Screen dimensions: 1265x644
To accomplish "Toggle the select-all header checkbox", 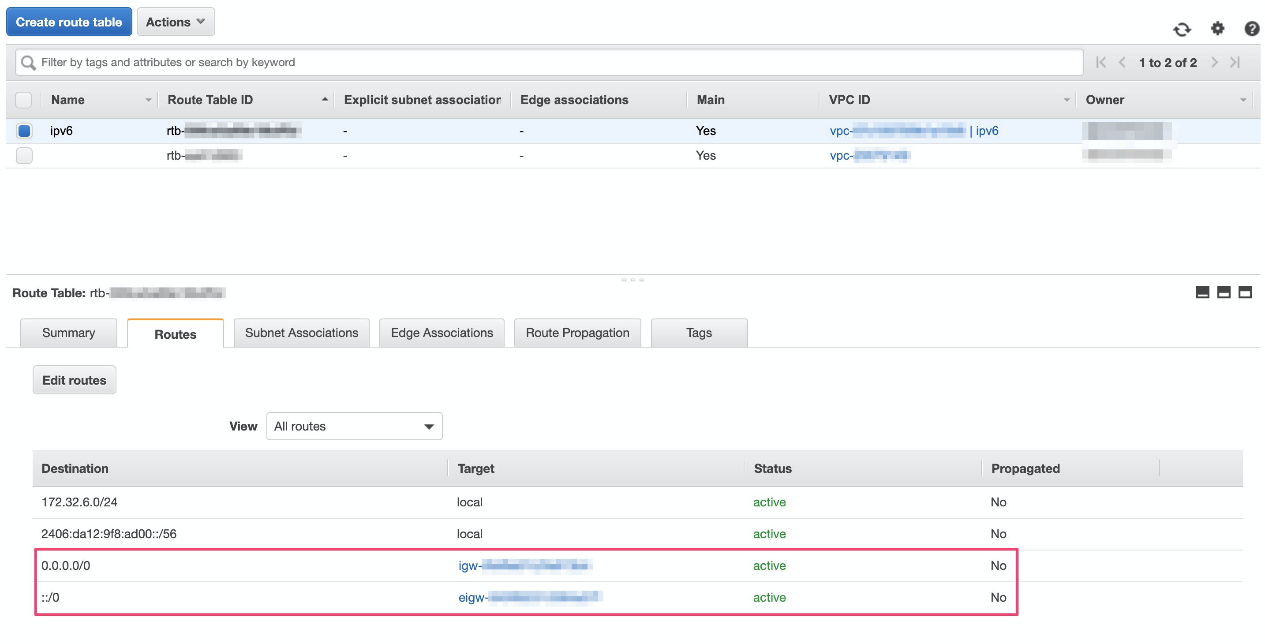I will tap(23, 100).
